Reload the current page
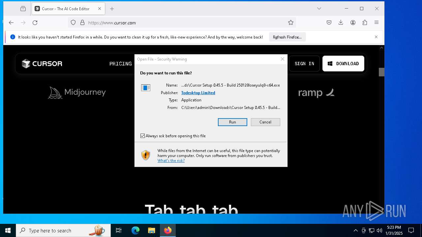The width and height of the screenshot is (422, 237). [x=35, y=23]
